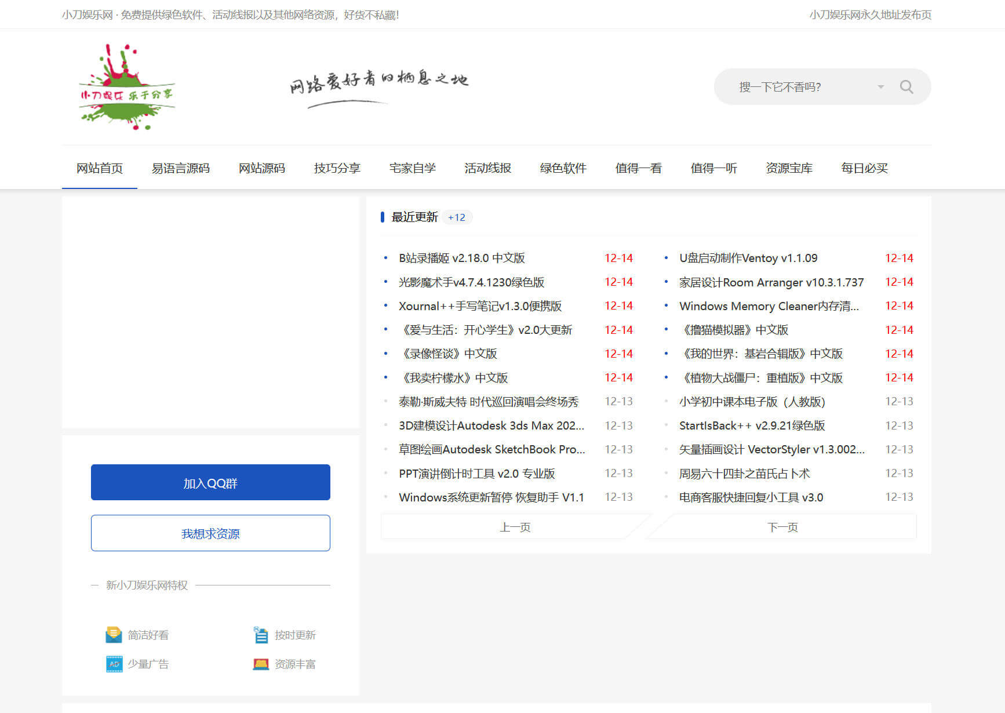The height and width of the screenshot is (713, 1005).
Task: Click the 加入QQ群 button
Action: pos(210,482)
